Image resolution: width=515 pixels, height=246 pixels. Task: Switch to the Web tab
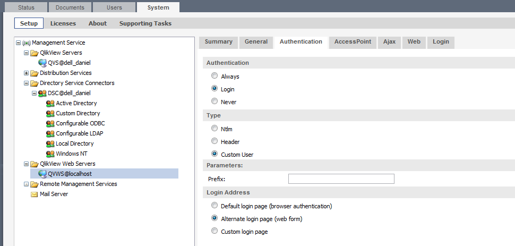[x=414, y=42]
